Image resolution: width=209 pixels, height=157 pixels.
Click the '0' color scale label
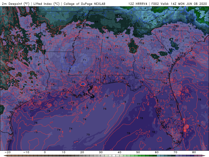(45, 152)
